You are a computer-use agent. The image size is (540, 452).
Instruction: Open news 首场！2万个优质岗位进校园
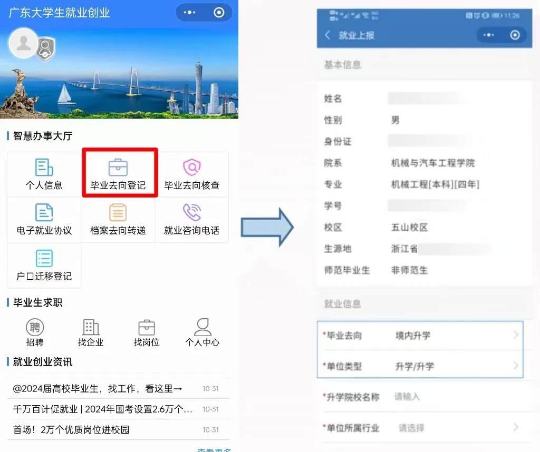(71, 430)
